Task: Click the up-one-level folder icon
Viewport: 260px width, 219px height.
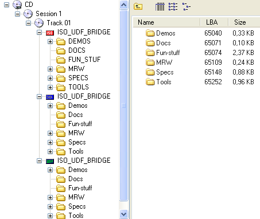Action: point(138,7)
